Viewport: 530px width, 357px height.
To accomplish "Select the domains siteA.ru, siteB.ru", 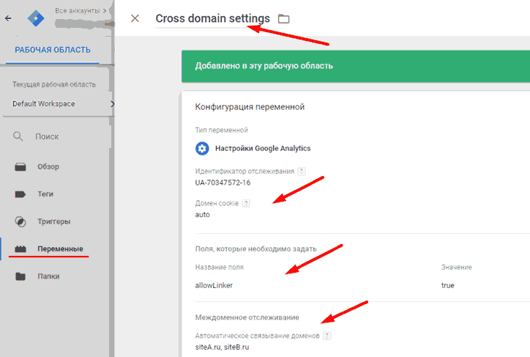I will [x=222, y=347].
